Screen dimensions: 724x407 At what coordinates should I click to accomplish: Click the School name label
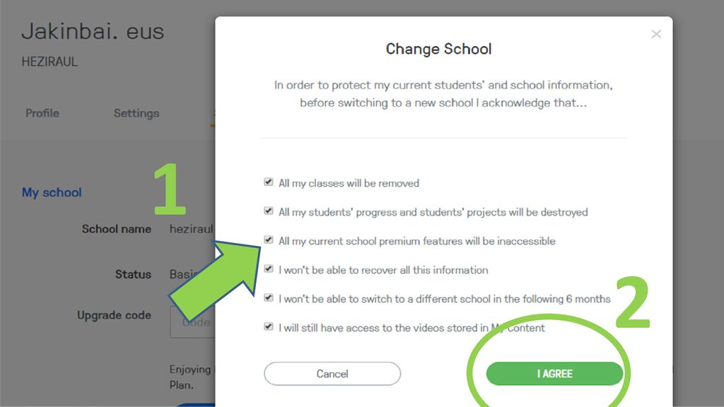(x=117, y=229)
